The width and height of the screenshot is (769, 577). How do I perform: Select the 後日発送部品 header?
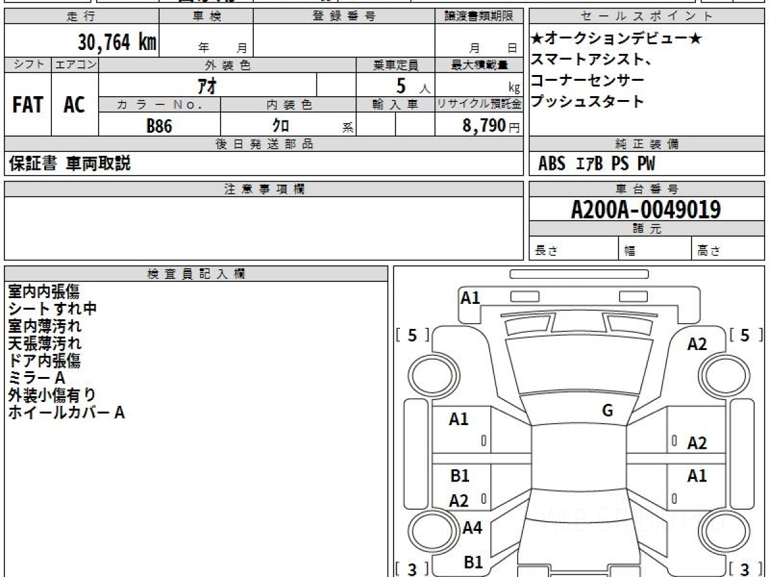(x=264, y=144)
